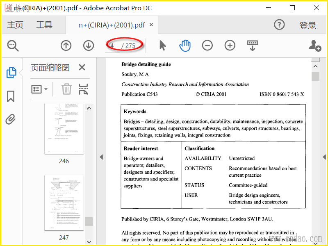This screenshot has width=328, height=246.
Task: Close the 页面缩略图 panel
Action: pyautogui.click(x=82, y=67)
